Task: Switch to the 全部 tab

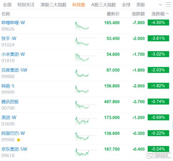Action: pos(7,5)
